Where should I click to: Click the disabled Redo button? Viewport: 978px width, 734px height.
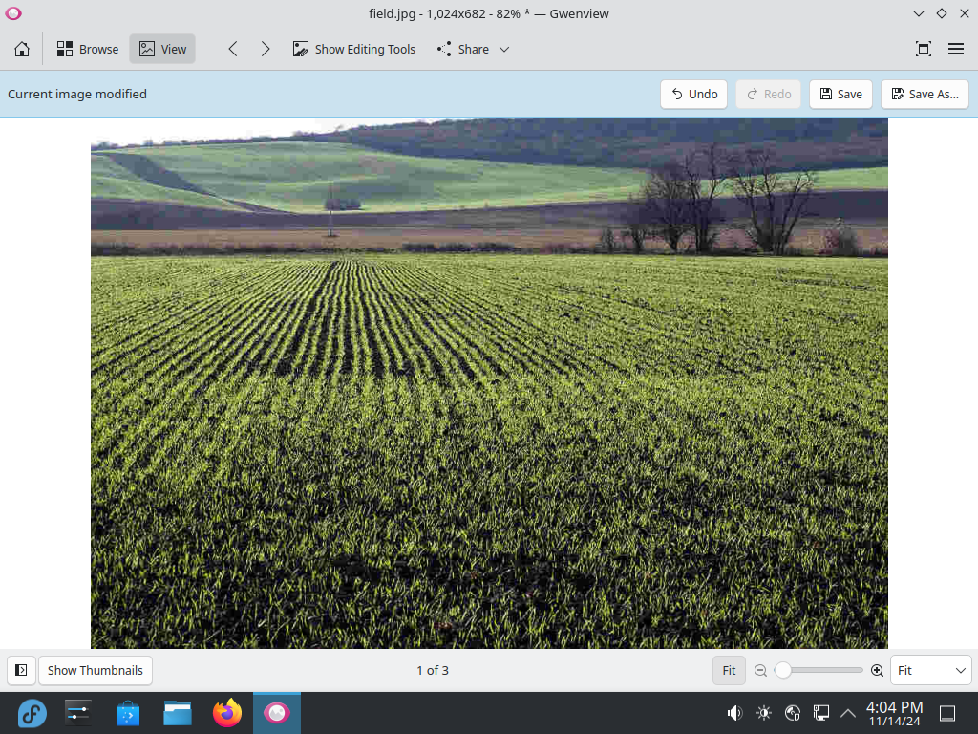[x=768, y=95]
